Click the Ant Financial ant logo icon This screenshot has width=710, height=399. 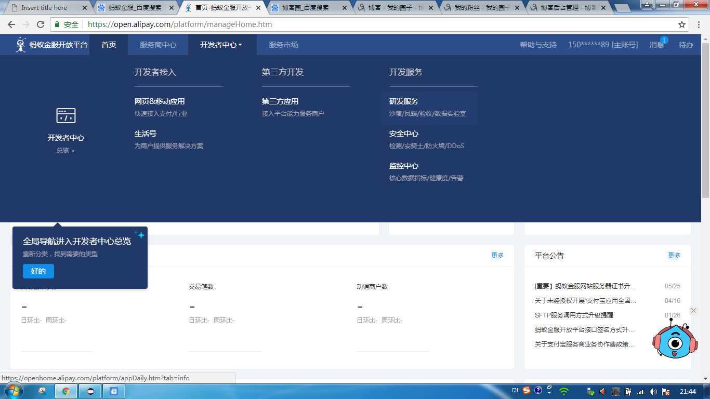(21, 45)
